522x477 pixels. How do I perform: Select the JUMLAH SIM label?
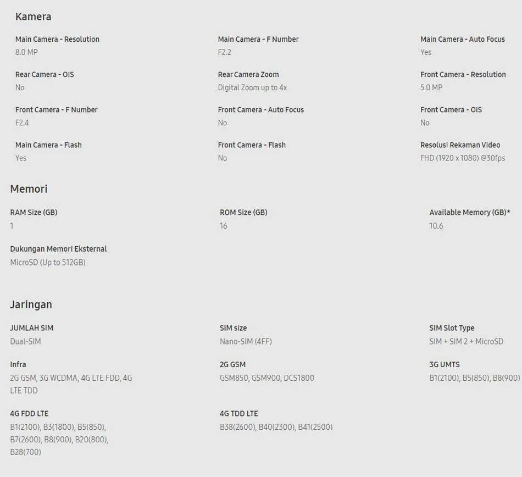click(32, 328)
